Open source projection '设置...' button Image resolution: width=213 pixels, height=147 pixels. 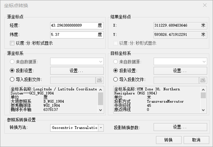pyautogui.click(x=77, y=70)
